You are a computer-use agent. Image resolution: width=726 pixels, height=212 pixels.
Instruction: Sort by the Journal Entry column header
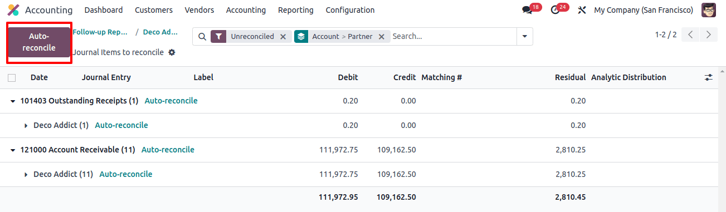tap(106, 77)
